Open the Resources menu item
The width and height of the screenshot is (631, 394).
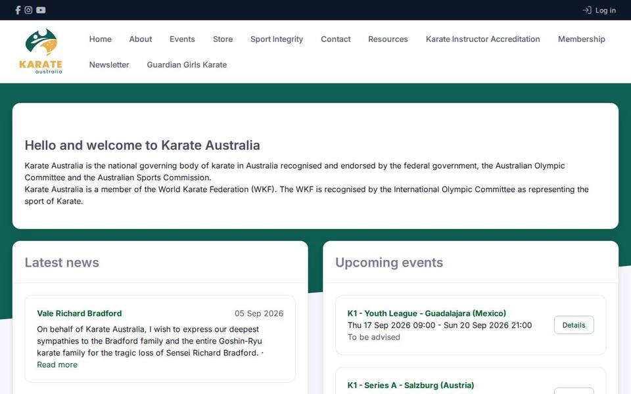click(388, 39)
